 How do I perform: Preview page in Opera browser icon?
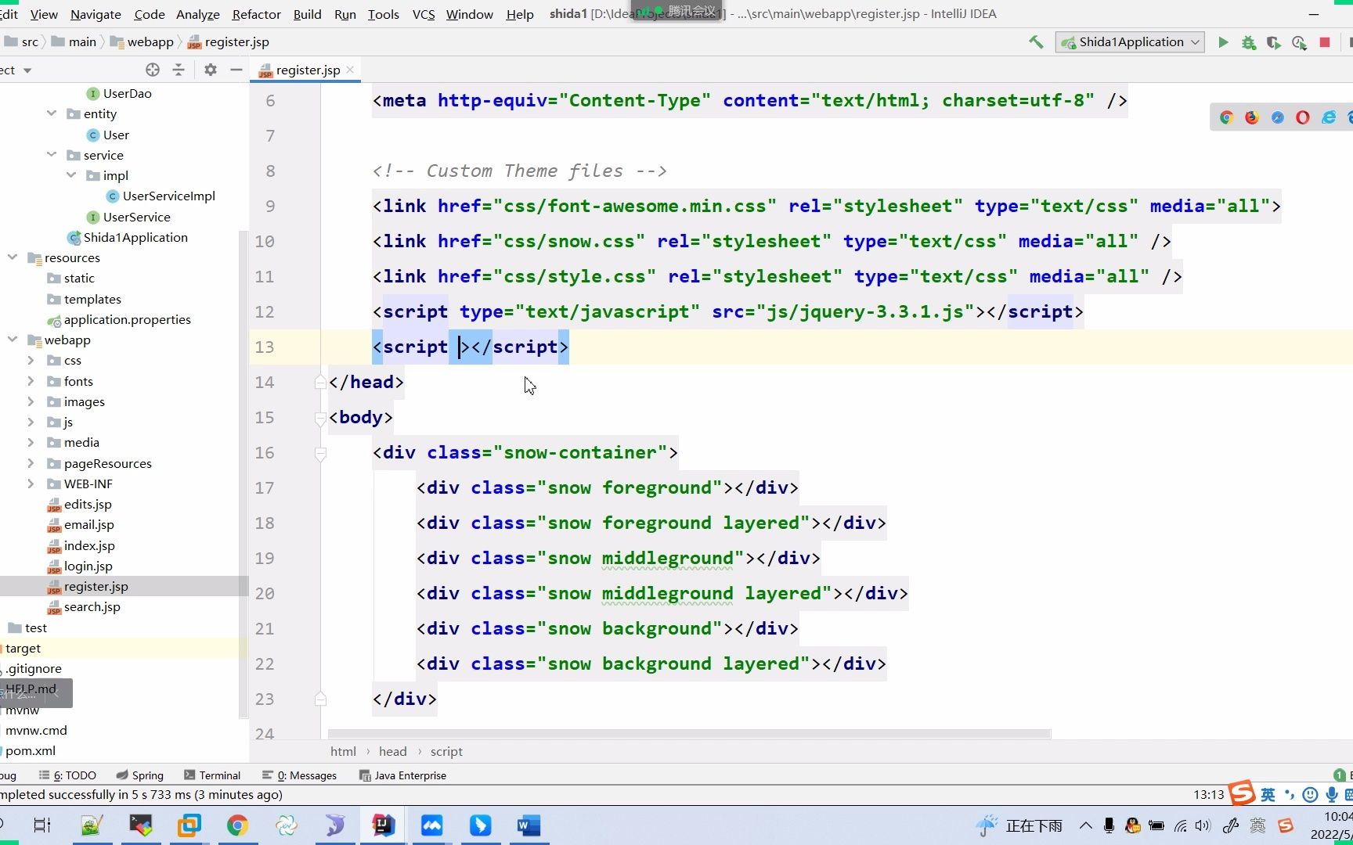point(1303,117)
